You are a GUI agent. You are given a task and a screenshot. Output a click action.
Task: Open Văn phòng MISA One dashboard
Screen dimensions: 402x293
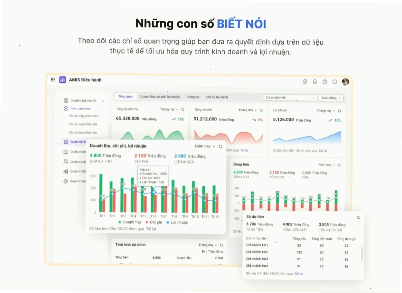(84, 116)
